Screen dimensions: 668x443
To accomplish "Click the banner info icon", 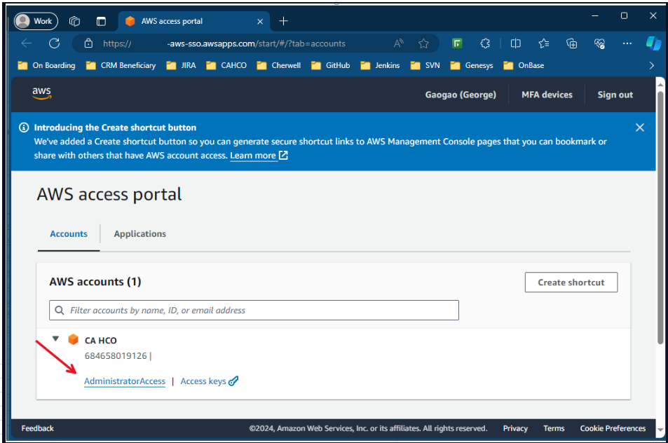I will point(24,128).
